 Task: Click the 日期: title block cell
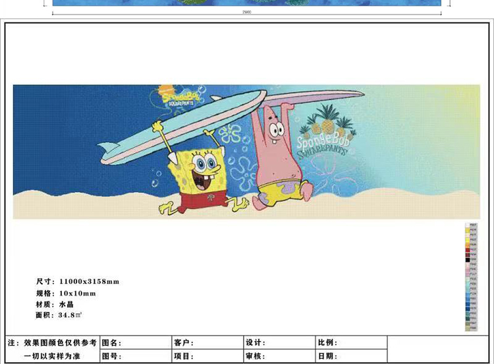tap(352, 356)
